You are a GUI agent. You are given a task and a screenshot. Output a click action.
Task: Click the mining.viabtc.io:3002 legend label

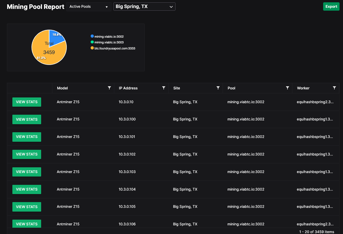(109, 37)
